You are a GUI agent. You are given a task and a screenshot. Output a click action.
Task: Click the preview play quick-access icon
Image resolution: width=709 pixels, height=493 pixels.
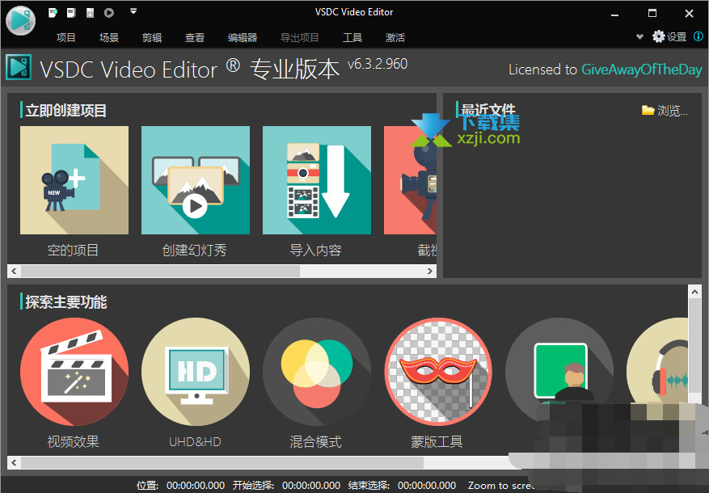coord(109,13)
